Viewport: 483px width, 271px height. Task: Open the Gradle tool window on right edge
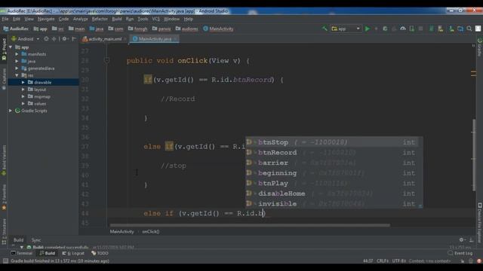pyautogui.click(x=480, y=47)
